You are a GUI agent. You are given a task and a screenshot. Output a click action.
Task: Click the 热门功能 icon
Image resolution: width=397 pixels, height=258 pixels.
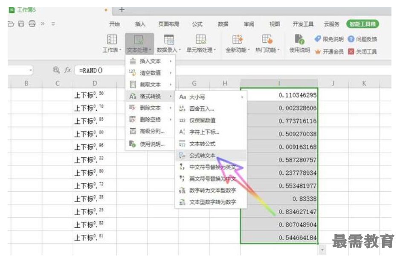267,40
